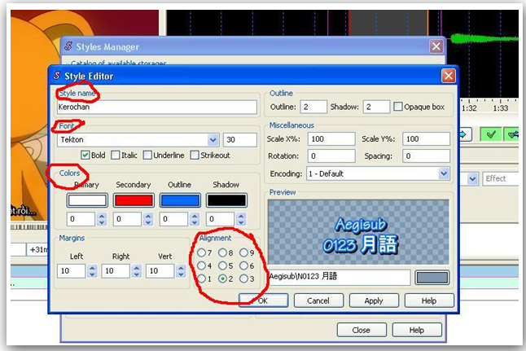The width and height of the screenshot is (526, 351).
Task: Adjust the Left margin spinner
Action: (x=92, y=271)
